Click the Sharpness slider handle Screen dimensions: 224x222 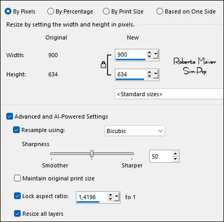click(x=92, y=153)
